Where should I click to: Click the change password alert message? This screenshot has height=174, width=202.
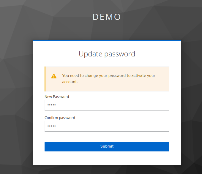pyautogui.click(x=109, y=79)
